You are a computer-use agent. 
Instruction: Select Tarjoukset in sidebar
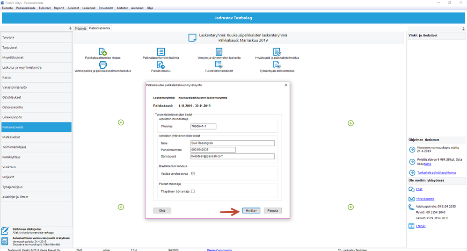pos(36,48)
